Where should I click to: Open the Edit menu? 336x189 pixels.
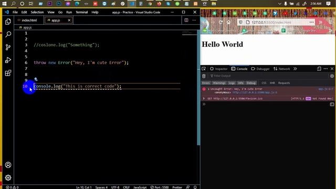click(24, 12)
